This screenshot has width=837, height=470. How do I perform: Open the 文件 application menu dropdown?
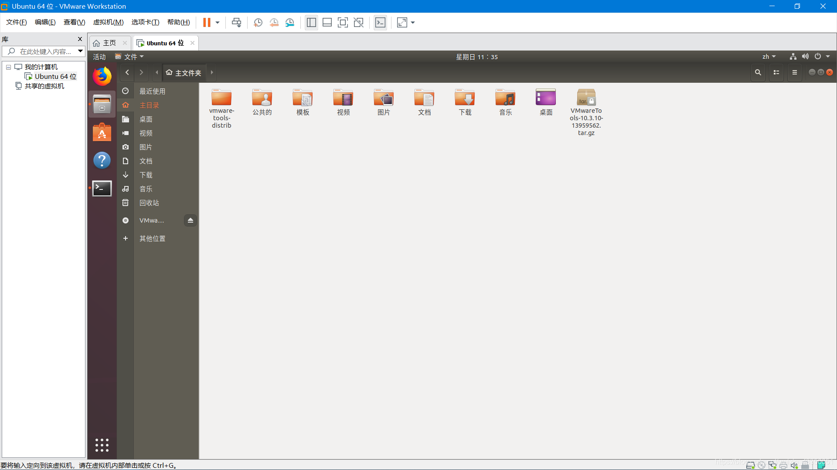coord(129,57)
